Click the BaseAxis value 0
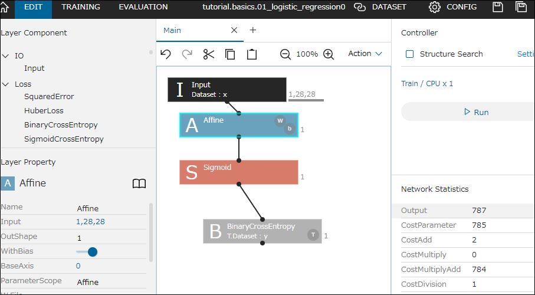This screenshot has width=535, height=295. (x=78, y=266)
